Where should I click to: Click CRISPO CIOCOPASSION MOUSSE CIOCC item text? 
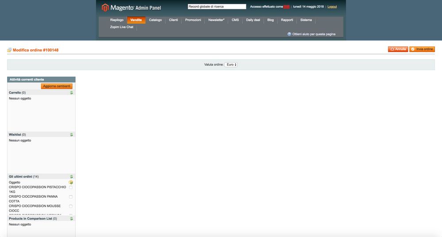(35, 208)
